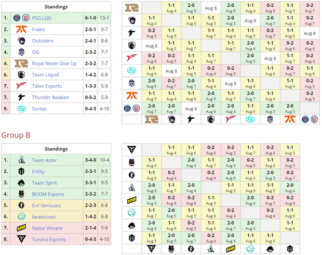Select the Team Liquid link in standings
The height and width of the screenshot is (255, 322).
45,75
